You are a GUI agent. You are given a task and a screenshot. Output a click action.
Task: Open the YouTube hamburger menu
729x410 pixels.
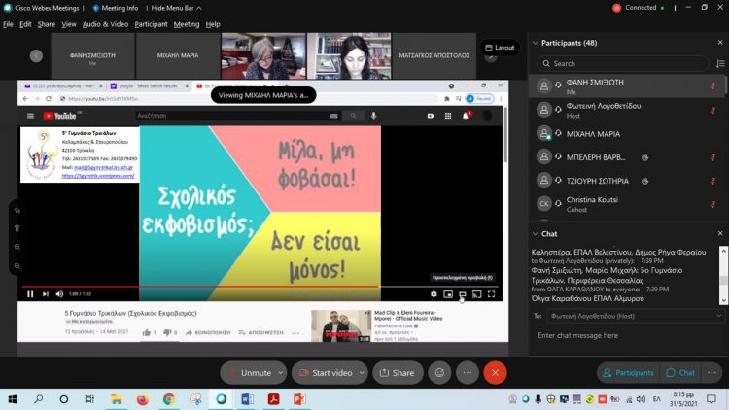pyautogui.click(x=30, y=116)
